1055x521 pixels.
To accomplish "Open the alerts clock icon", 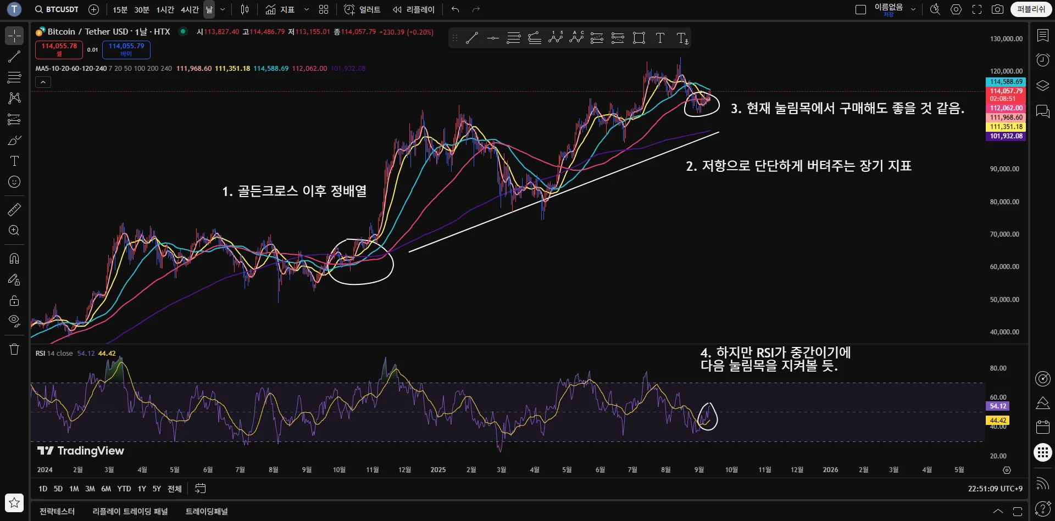I will pyautogui.click(x=1042, y=60).
